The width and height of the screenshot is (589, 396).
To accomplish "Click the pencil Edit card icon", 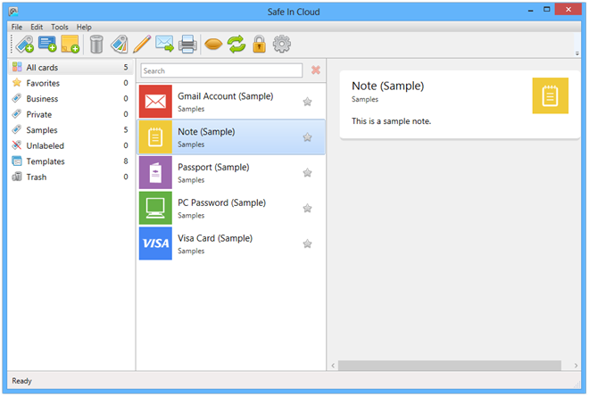I will tap(142, 45).
